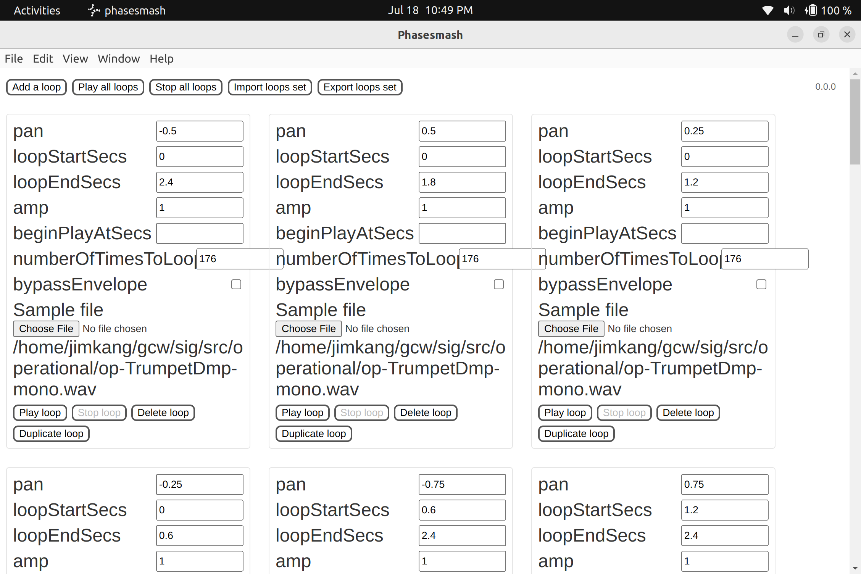Delete the pan 0.25 loop
This screenshot has width=861, height=574.
point(688,413)
